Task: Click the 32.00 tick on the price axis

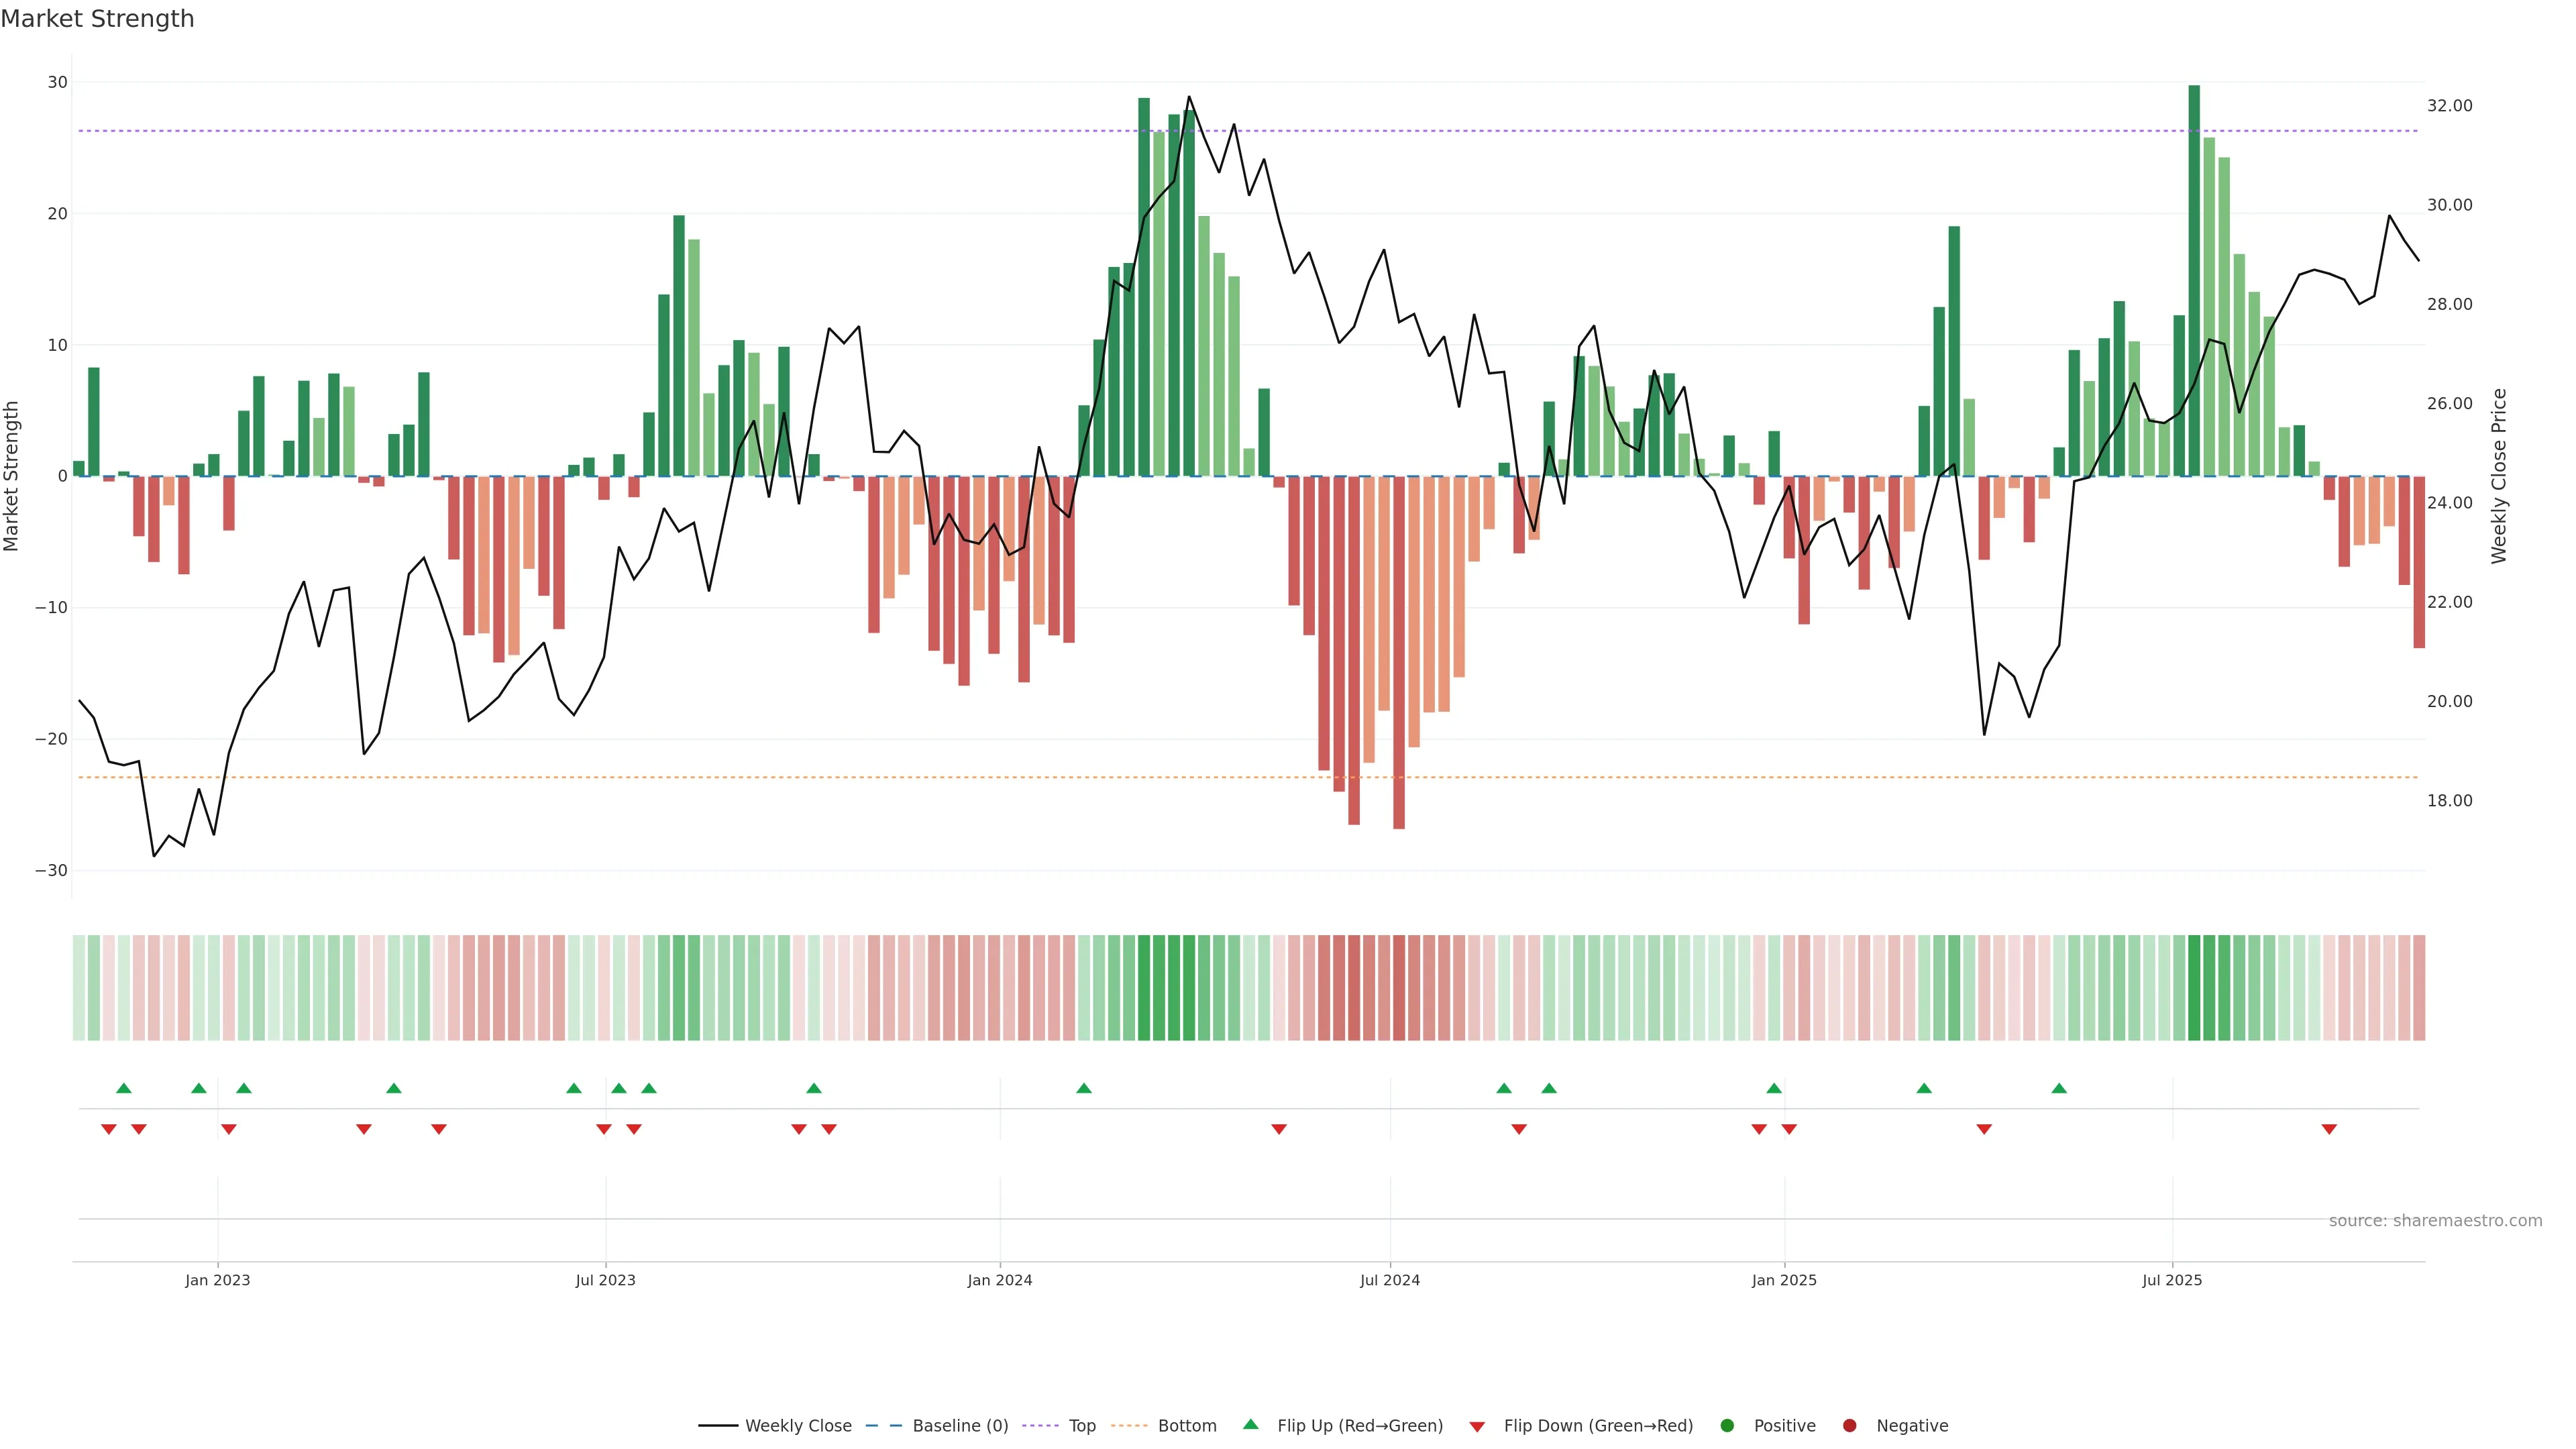Action: 2449,106
